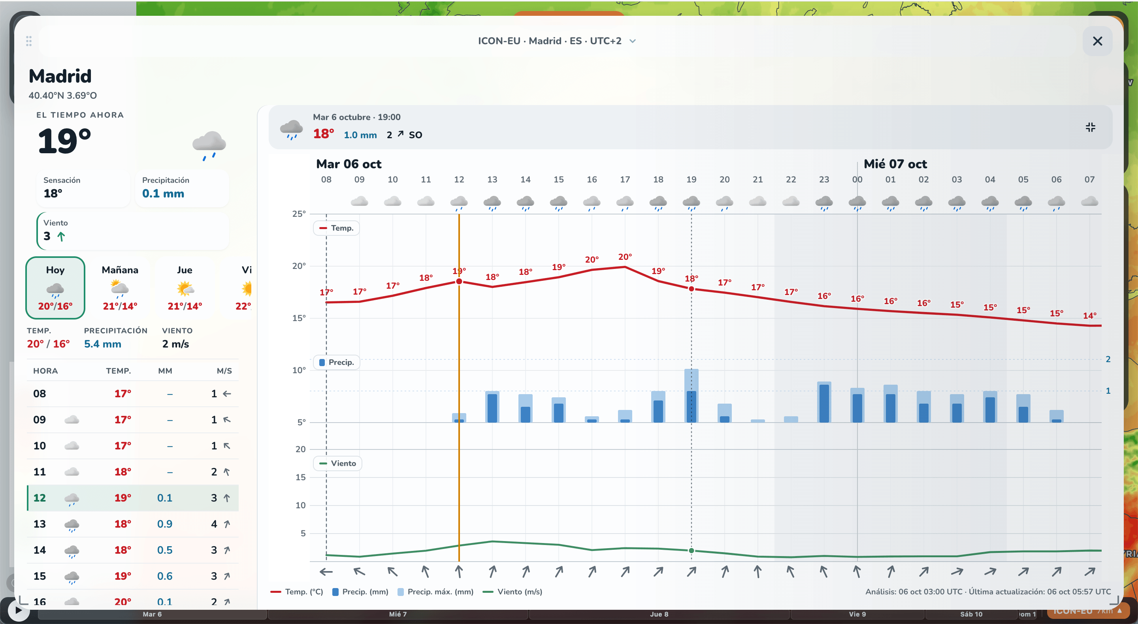Click the rain cloud icon above hour 23
Image resolution: width=1138 pixels, height=624 pixels.
824,203
